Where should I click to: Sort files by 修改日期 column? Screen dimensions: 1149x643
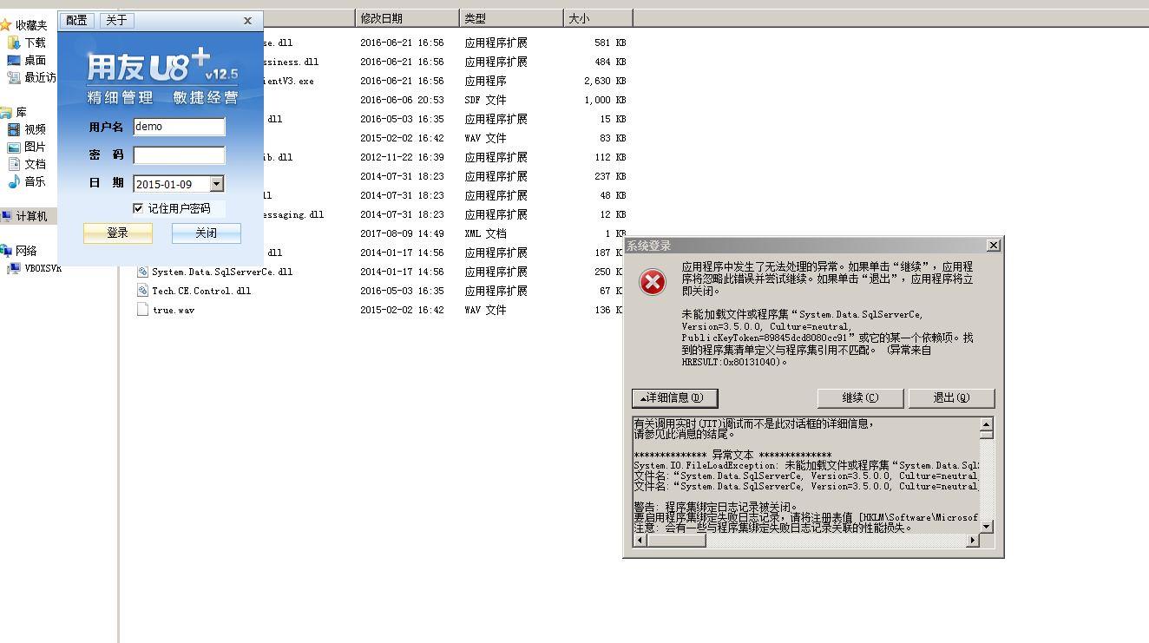407,18
